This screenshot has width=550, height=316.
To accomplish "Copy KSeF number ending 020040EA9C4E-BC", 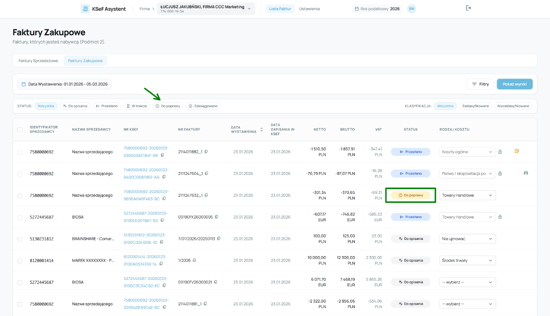I will (x=164, y=307).
